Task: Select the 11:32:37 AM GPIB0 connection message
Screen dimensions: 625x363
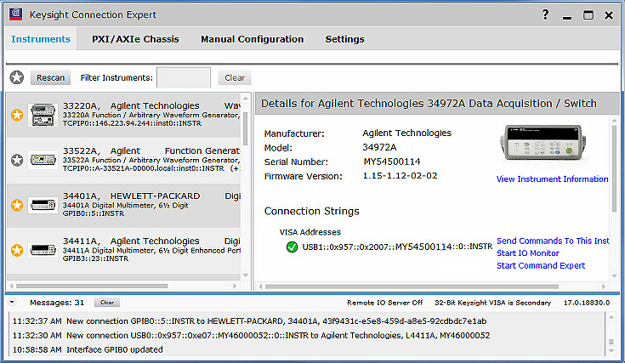Action: point(249,321)
